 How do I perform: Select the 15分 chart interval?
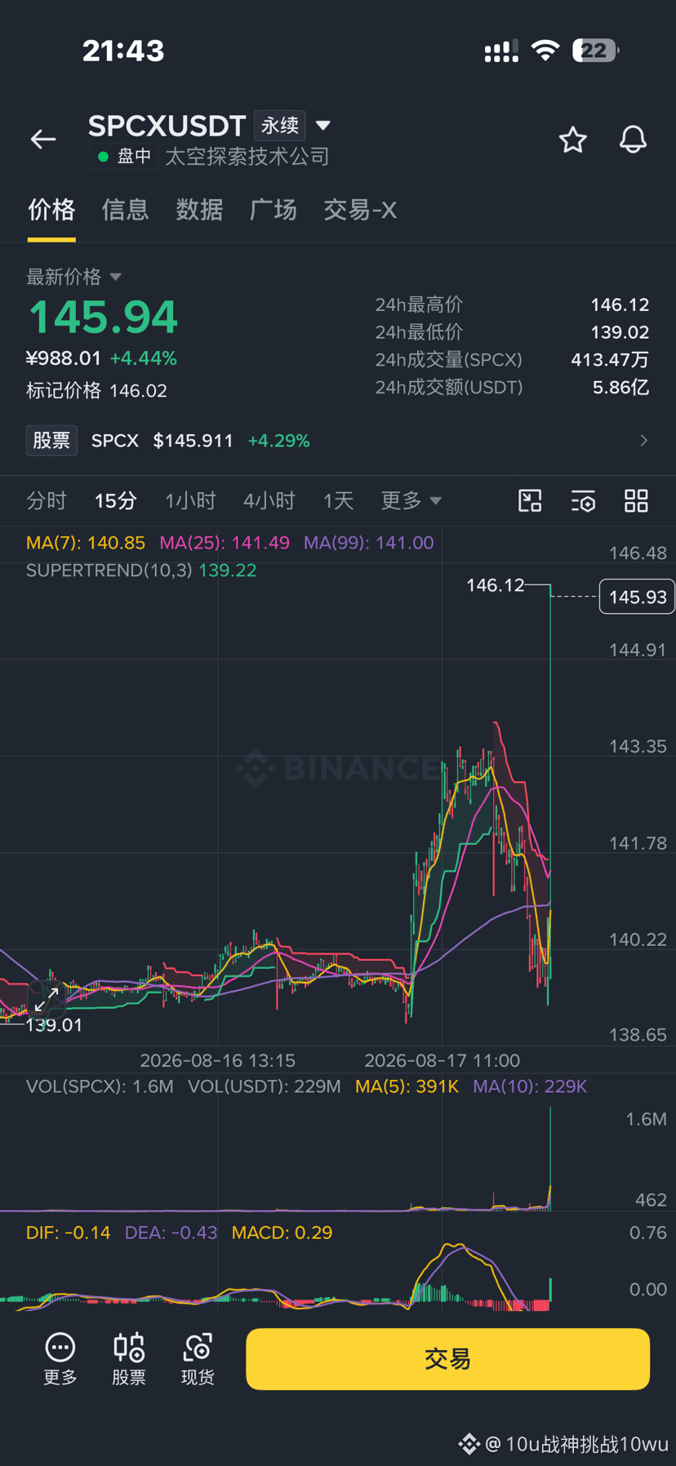pos(115,500)
